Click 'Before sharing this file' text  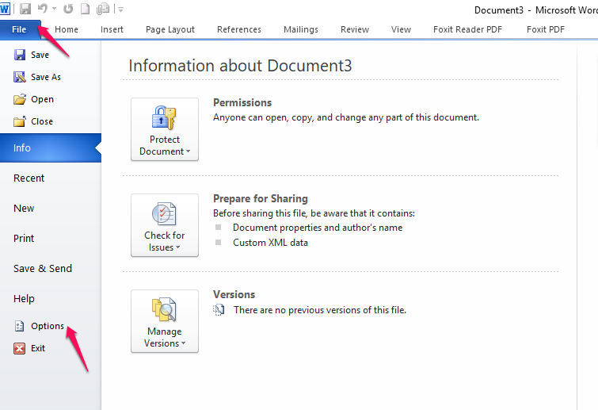(x=314, y=213)
